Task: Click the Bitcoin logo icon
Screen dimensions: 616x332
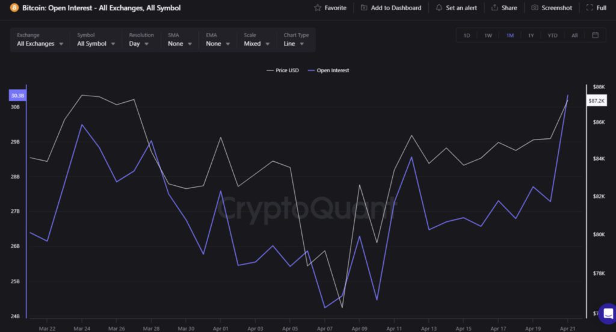Action: (14, 8)
